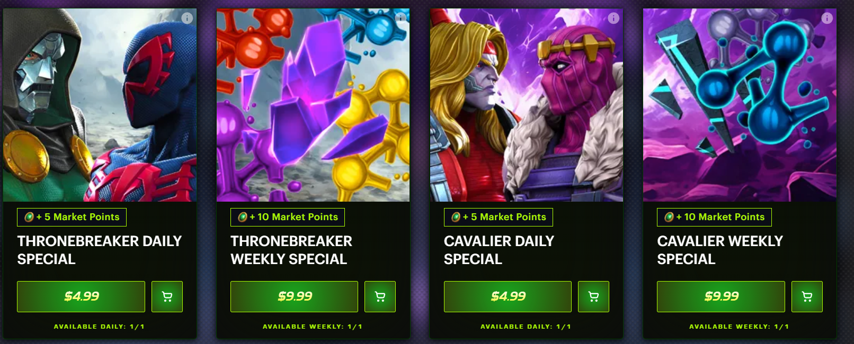
Task: Click the Doom and Spider-Man 2099 artwork
Action: click(x=100, y=105)
